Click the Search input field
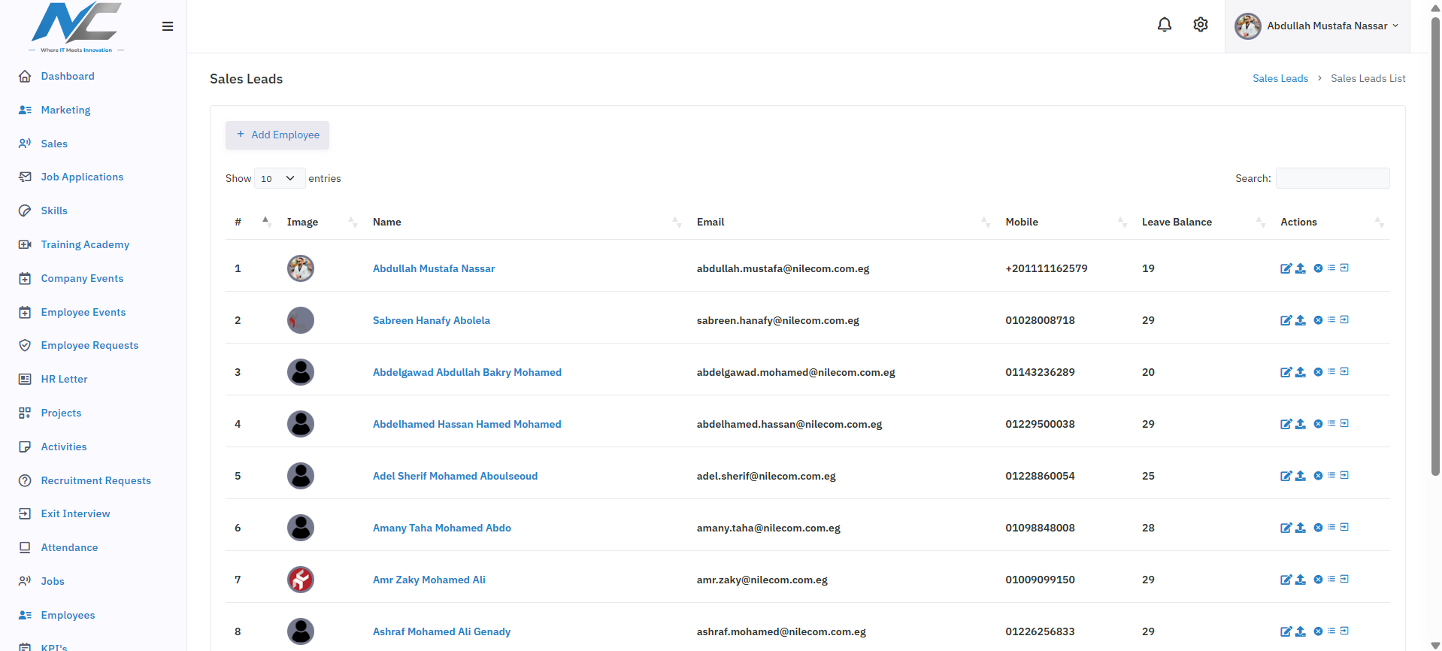Viewport: 1442px width, 651px height. tap(1332, 178)
